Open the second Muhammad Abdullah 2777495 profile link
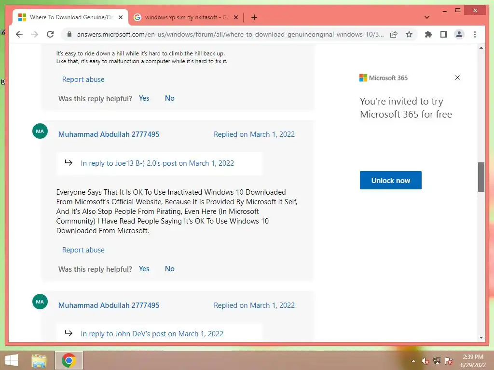494x370 pixels. [109, 305]
